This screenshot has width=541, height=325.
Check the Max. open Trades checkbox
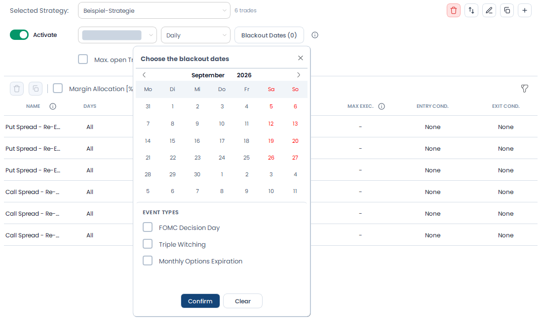[83, 59]
